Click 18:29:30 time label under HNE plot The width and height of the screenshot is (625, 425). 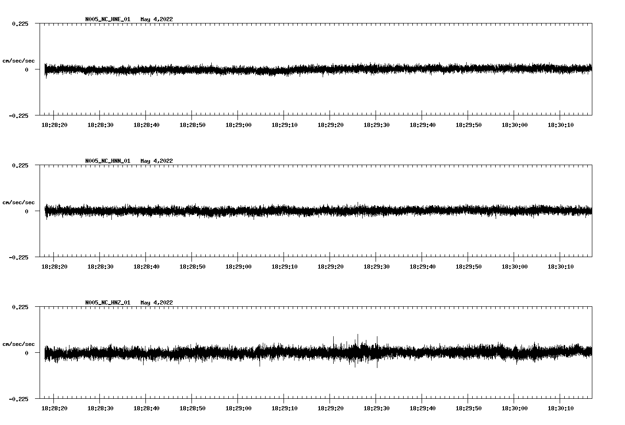[x=376, y=125]
